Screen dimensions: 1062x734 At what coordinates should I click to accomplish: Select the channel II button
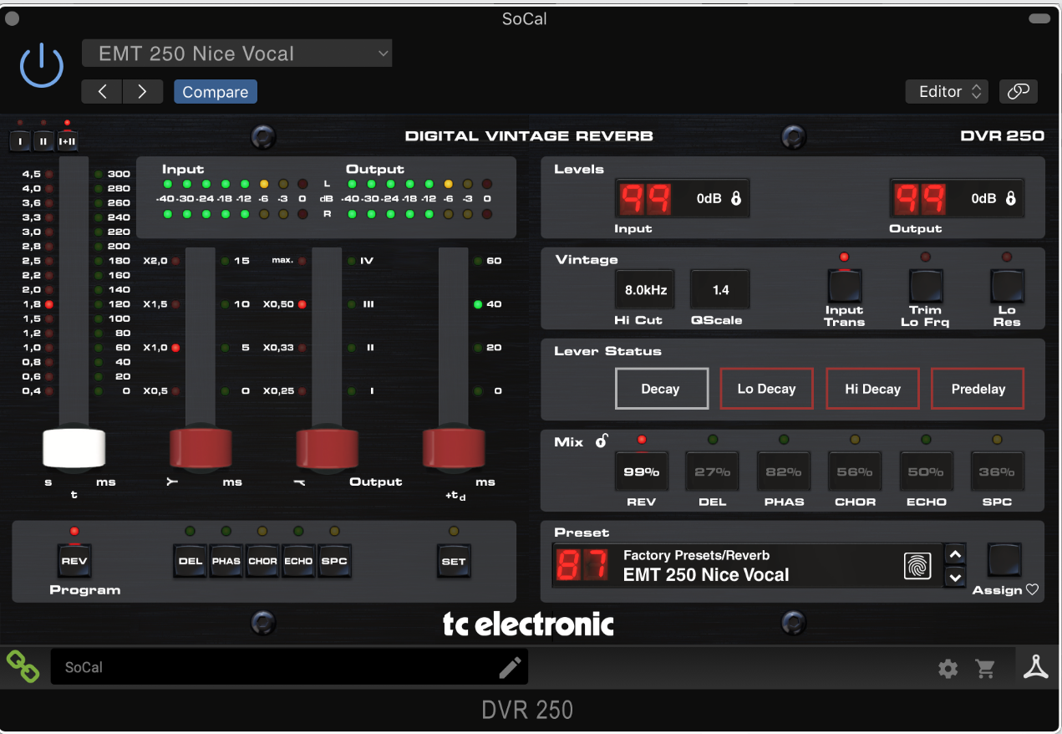43,141
